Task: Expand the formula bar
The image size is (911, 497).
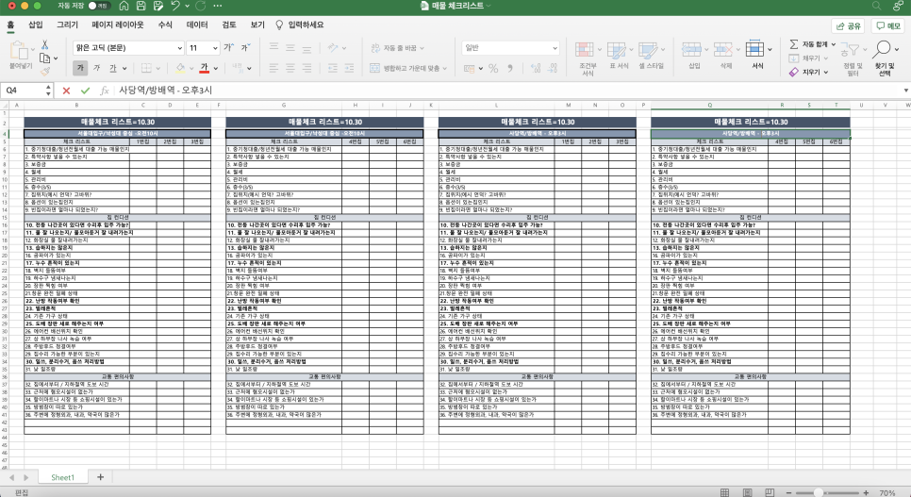Action: pyautogui.click(x=905, y=91)
